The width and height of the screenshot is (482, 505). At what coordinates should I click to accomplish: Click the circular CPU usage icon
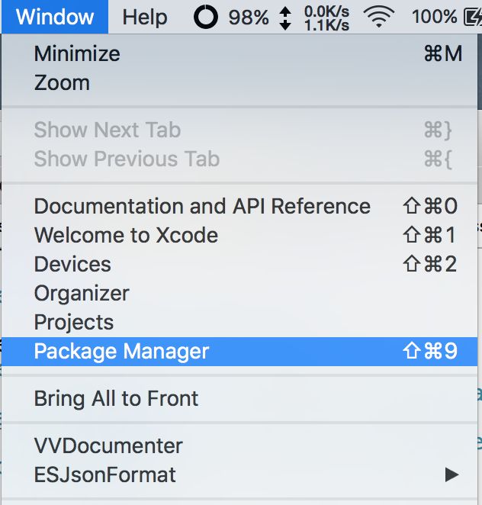(206, 17)
